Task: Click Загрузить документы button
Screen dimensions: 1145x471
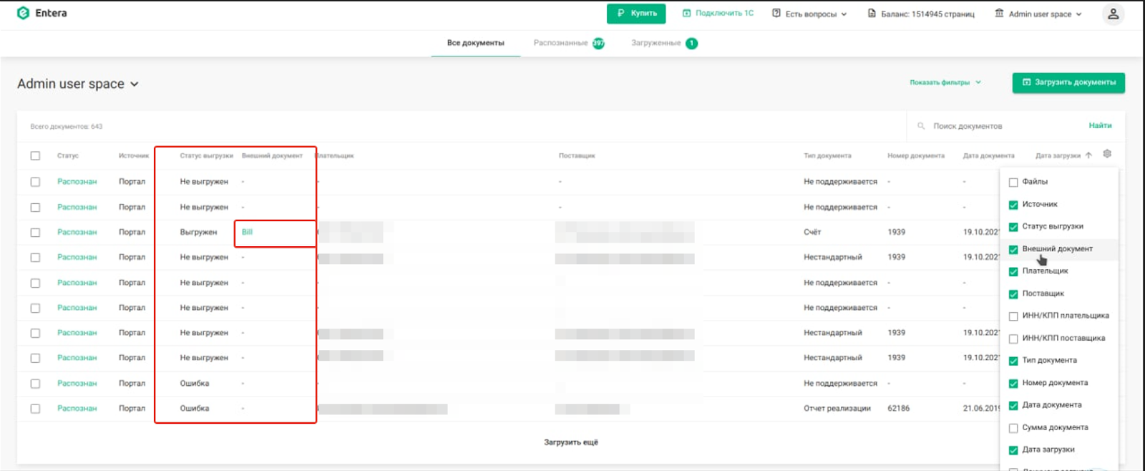Action: pos(1068,82)
